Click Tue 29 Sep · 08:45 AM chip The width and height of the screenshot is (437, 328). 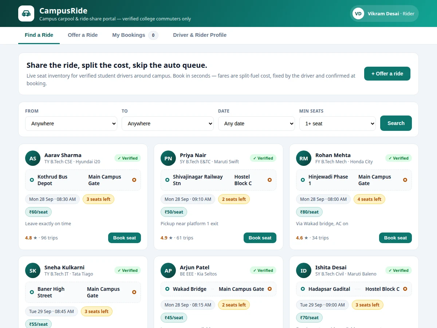pyautogui.click(x=51, y=312)
